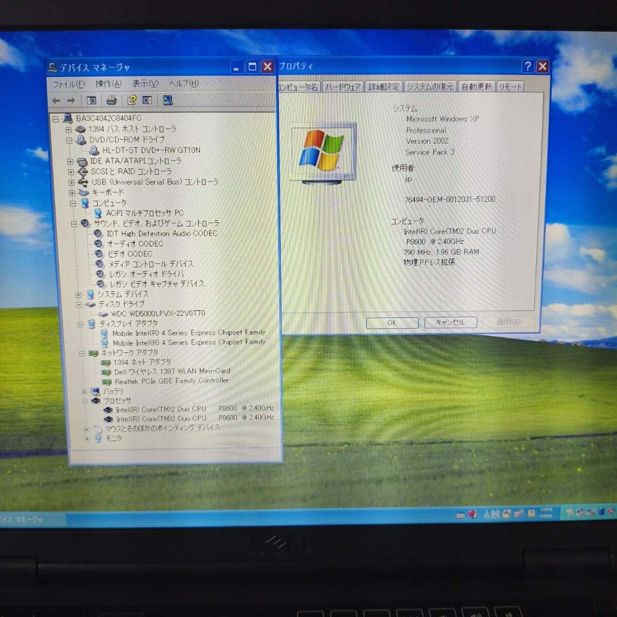Expand the SCSI と RAID コントローラ node
The height and width of the screenshot is (617, 617).
(x=71, y=172)
